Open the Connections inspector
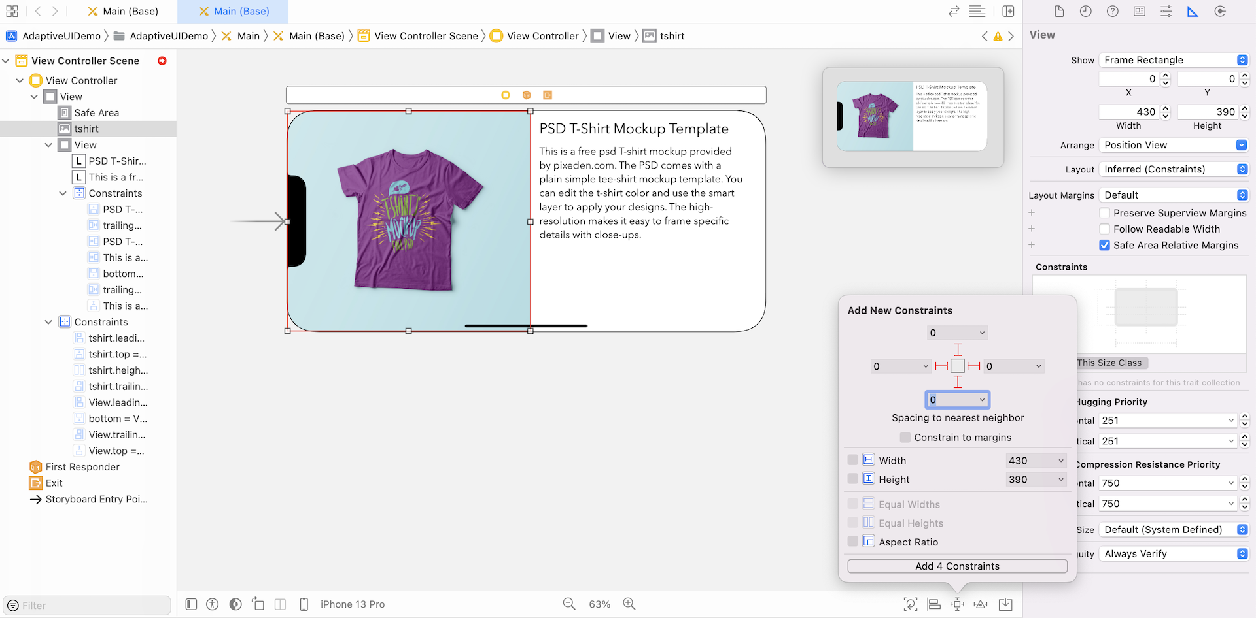This screenshot has width=1256, height=618. pos(1219,12)
